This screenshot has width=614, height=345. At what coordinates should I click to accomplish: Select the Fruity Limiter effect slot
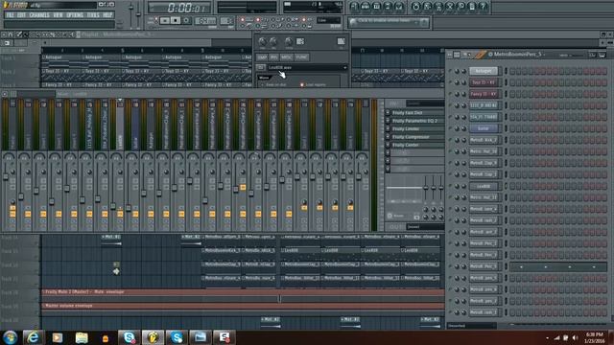click(417, 128)
